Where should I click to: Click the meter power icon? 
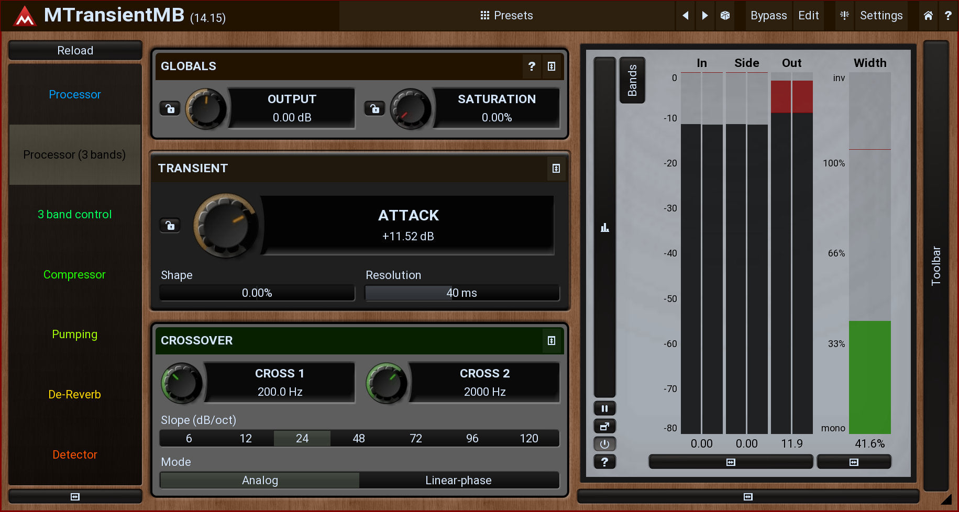604,444
